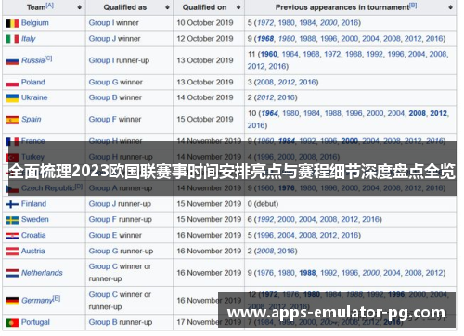Viewport: 464px width, 336px height.
Task: Open the Germany team link
Action: (37, 301)
